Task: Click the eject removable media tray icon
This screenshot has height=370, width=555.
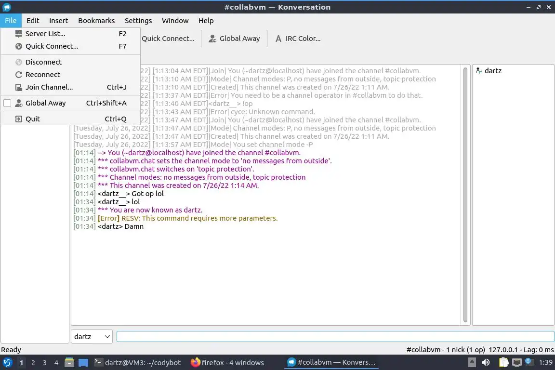Action: [472, 363]
